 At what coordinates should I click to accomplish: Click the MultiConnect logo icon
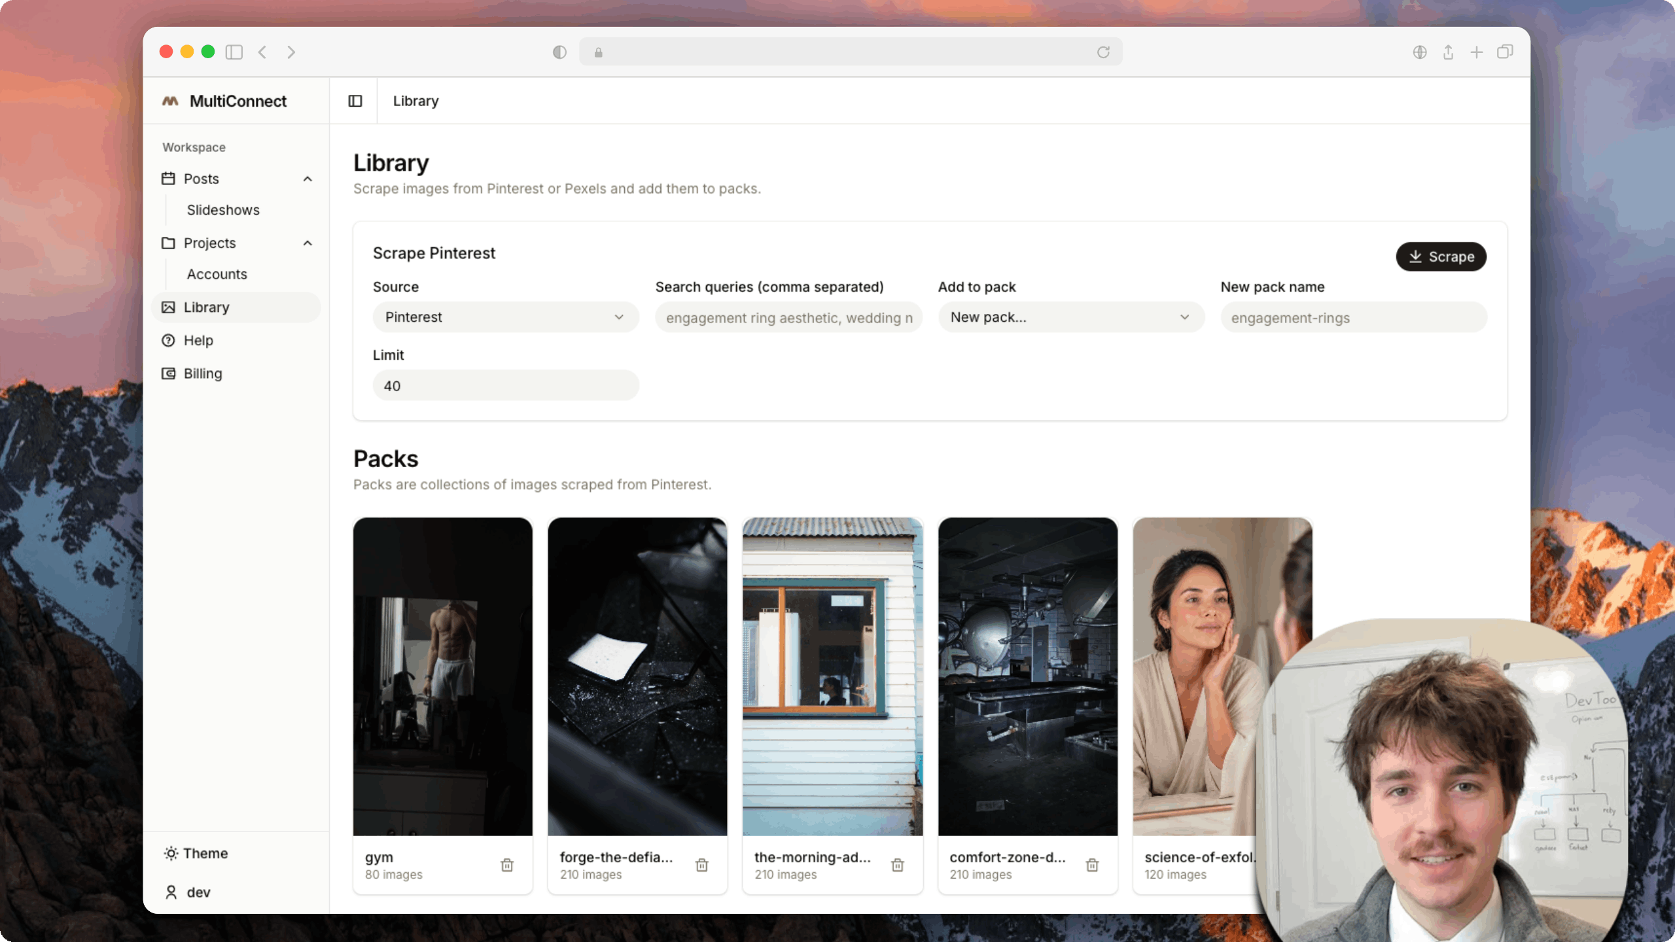click(x=170, y=101)
